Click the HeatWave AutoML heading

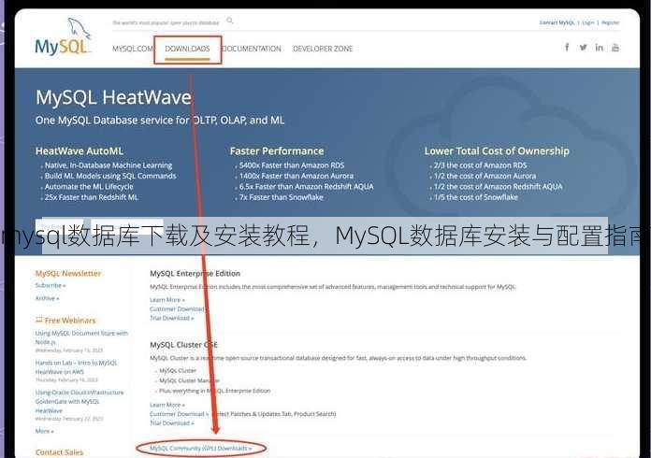point(80,151)
